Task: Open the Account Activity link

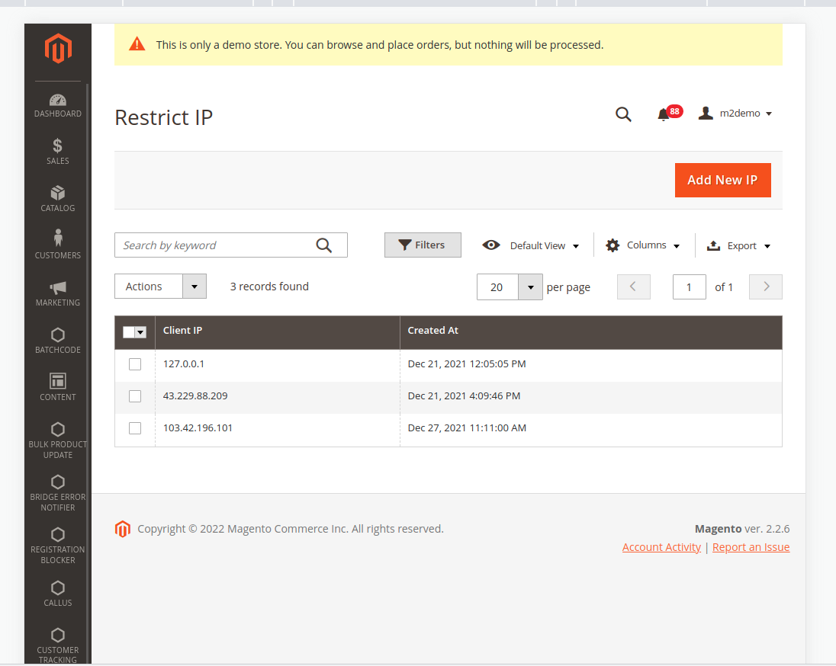Action: [661, 547]
